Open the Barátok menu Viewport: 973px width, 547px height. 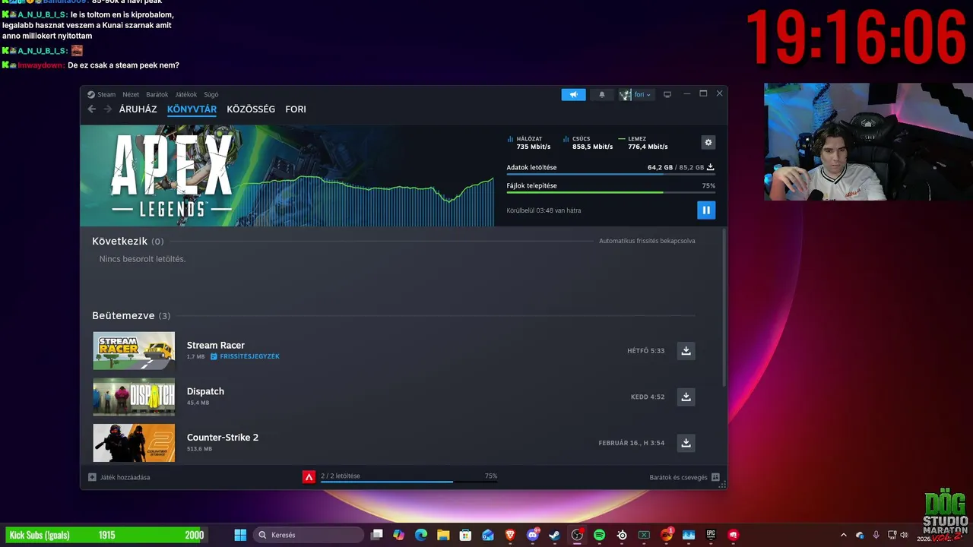click(157, 95)
